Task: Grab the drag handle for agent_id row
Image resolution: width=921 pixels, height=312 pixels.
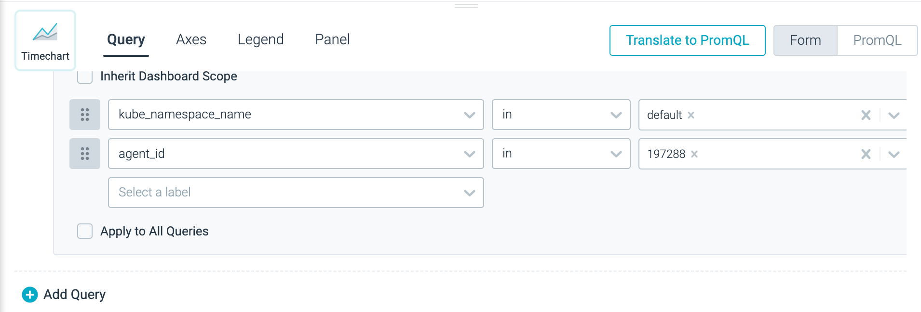Action: pyautogui.click(x=85, y=154)
